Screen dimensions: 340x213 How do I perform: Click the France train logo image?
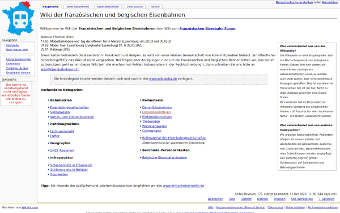[18, 18]
